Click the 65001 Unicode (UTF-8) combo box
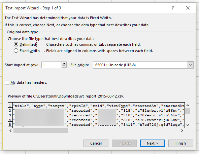Screen dimensions: 199x154 coord(143,65)
